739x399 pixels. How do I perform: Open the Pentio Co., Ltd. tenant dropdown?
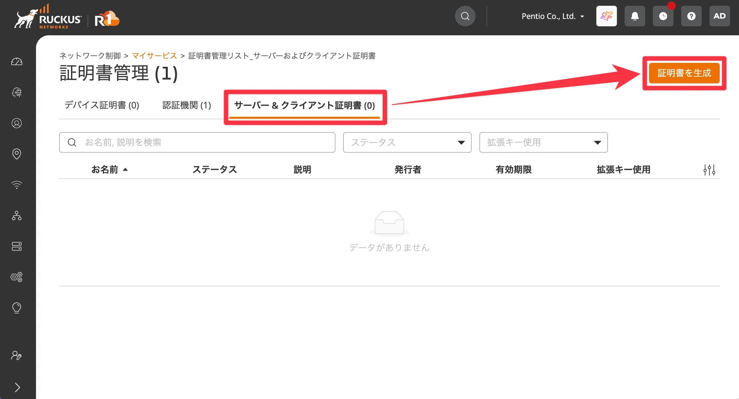coord(553,16)
